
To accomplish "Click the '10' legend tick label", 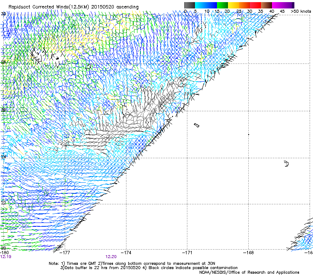I will (x=207, y=11).
